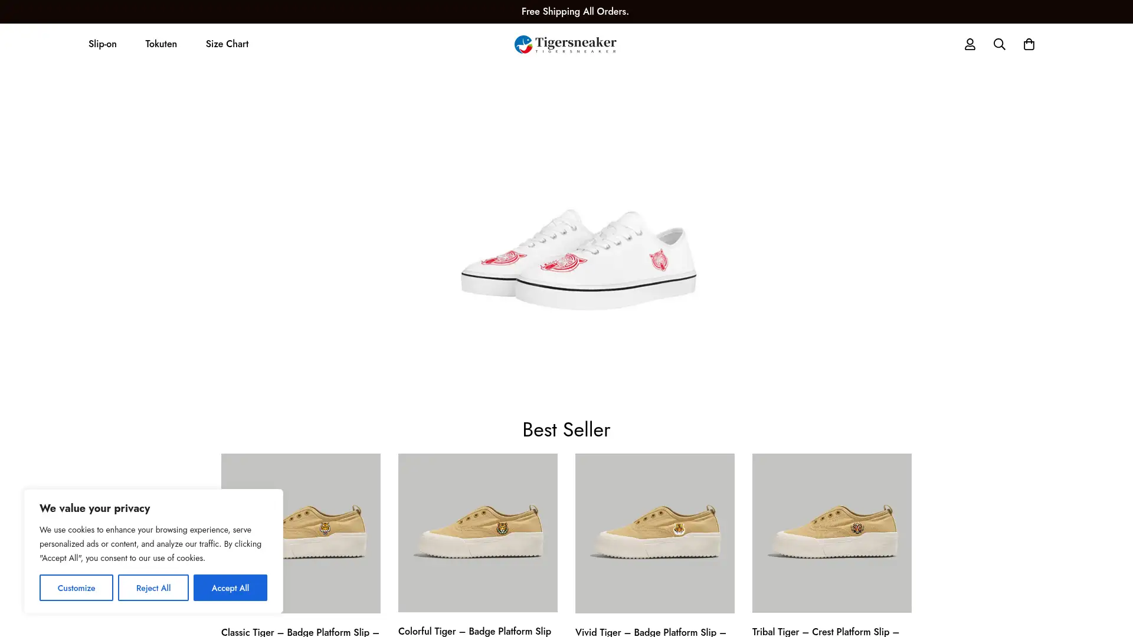The image size is (1133, 637).
Task: Customize cookie preferences
Action: point(76,587)
